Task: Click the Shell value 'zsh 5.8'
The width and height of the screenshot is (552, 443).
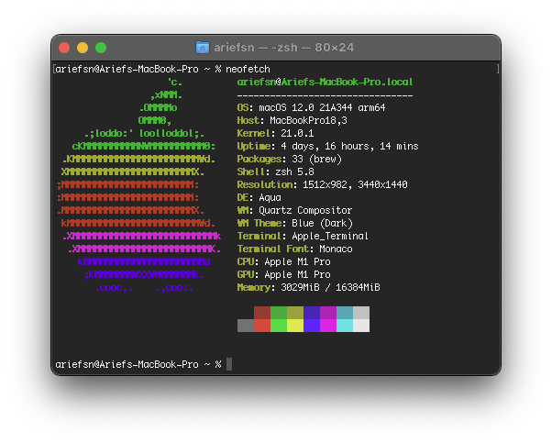Action: click(x=294, y=172)
